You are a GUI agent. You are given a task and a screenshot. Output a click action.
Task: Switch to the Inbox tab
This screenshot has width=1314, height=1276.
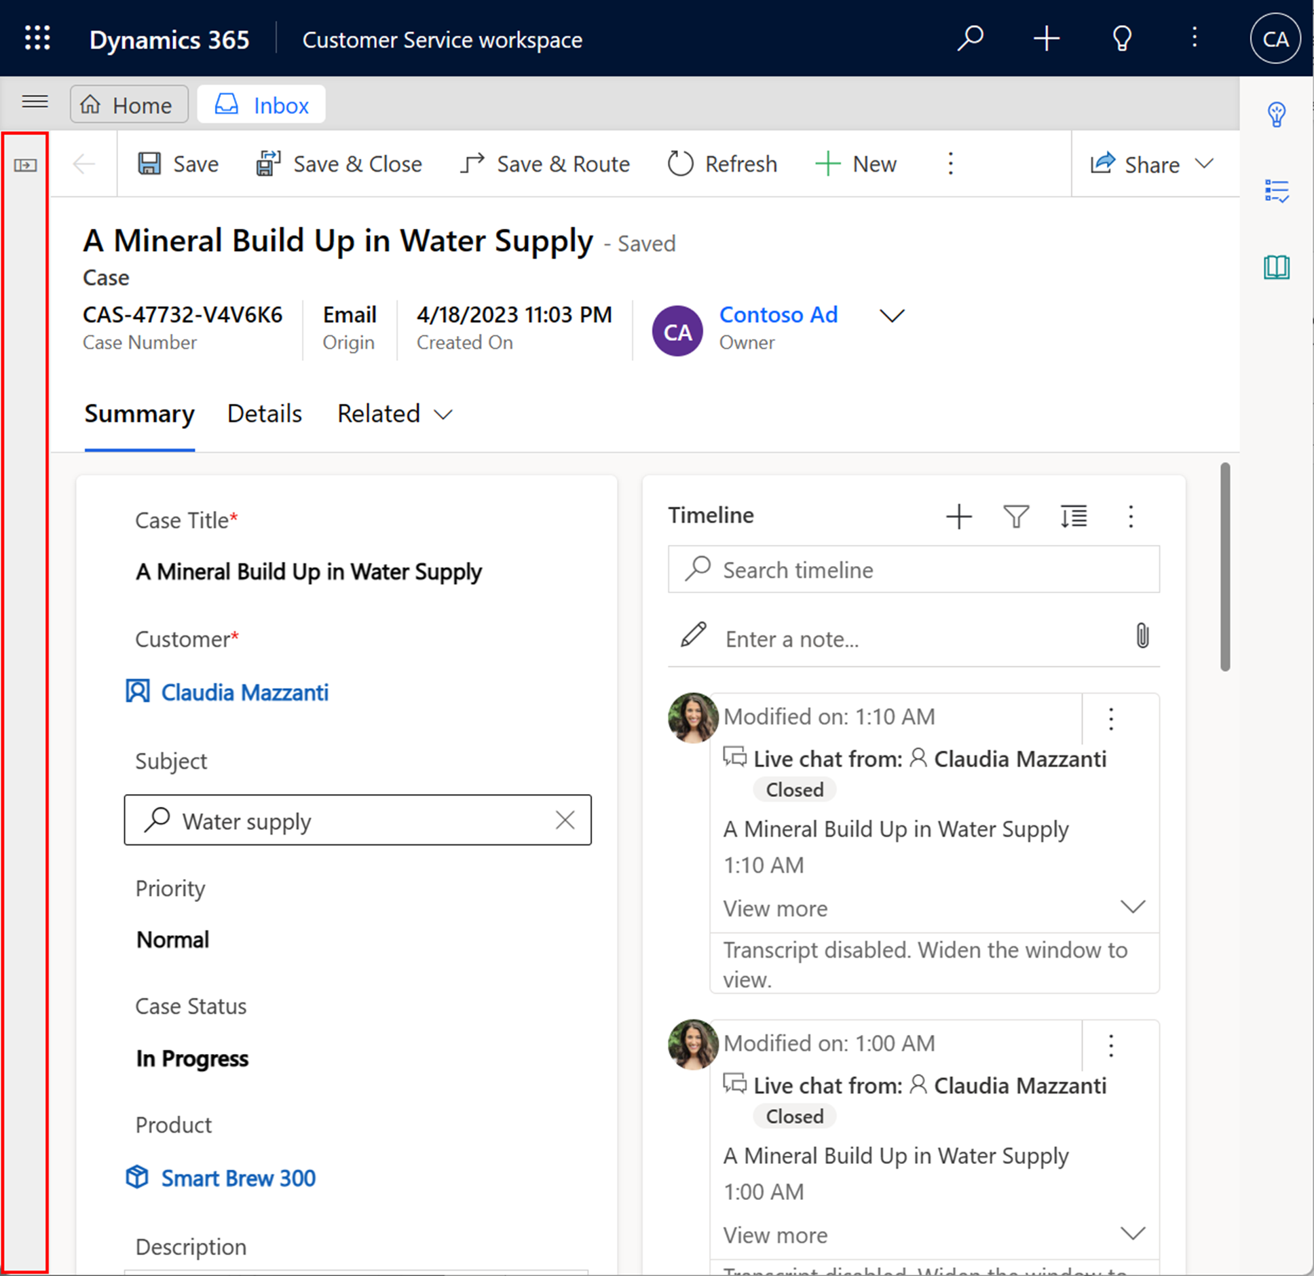261,104
